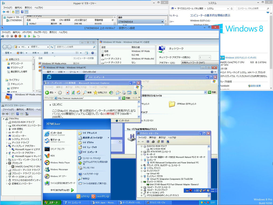
Task: Click the orange Save state icon in HVWin7 toolbar
Action: point(20,36)
